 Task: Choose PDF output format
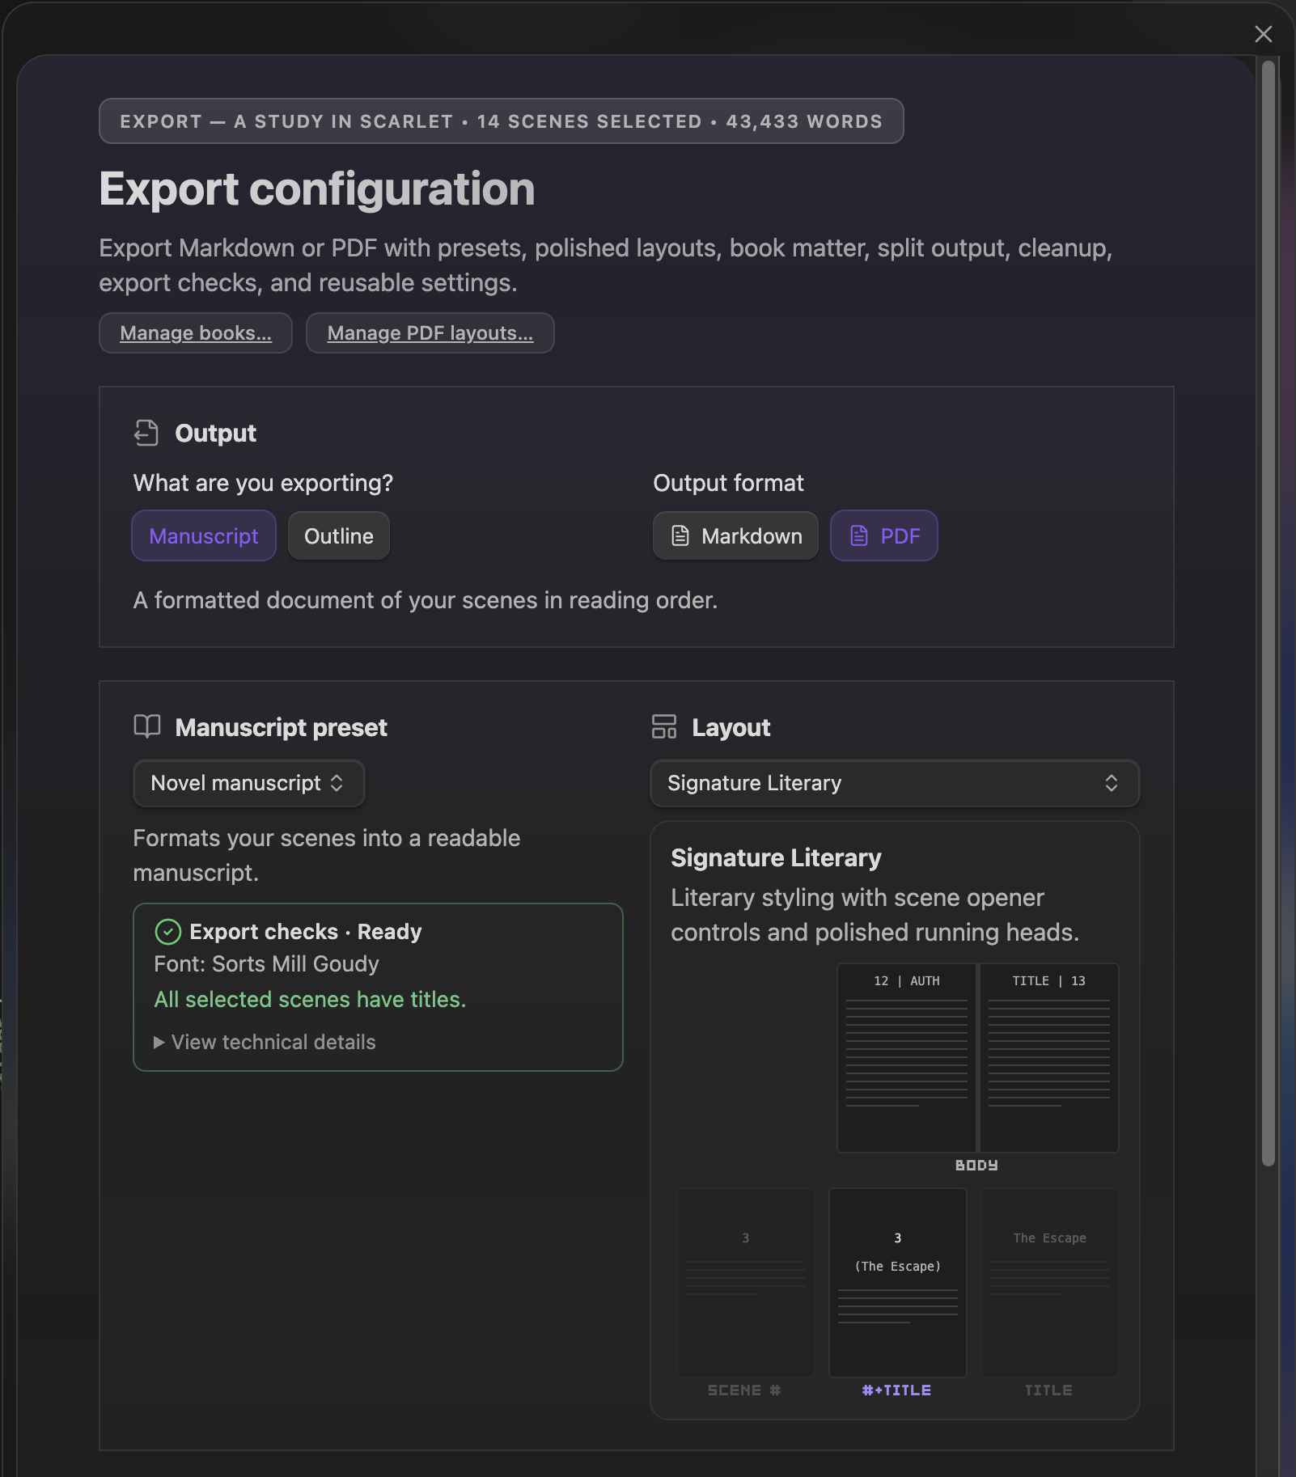pyautogui.click(x=884, y=536)
